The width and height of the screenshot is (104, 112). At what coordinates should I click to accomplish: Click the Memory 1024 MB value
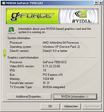point(48,79)
